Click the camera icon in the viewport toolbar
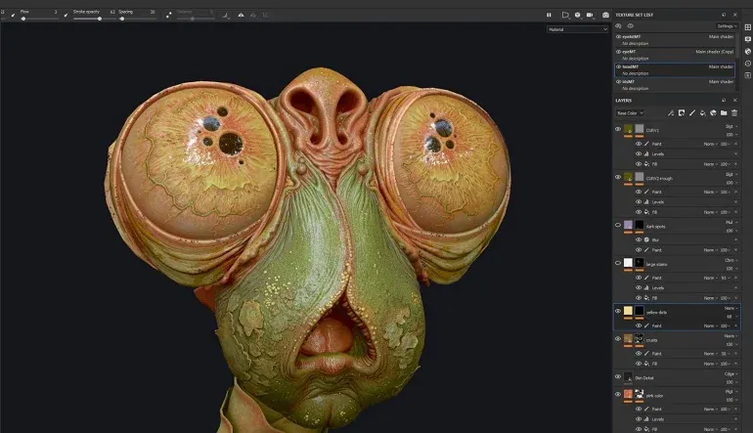The height and width of the screenshot is (433, 753). tap(605, 15)
